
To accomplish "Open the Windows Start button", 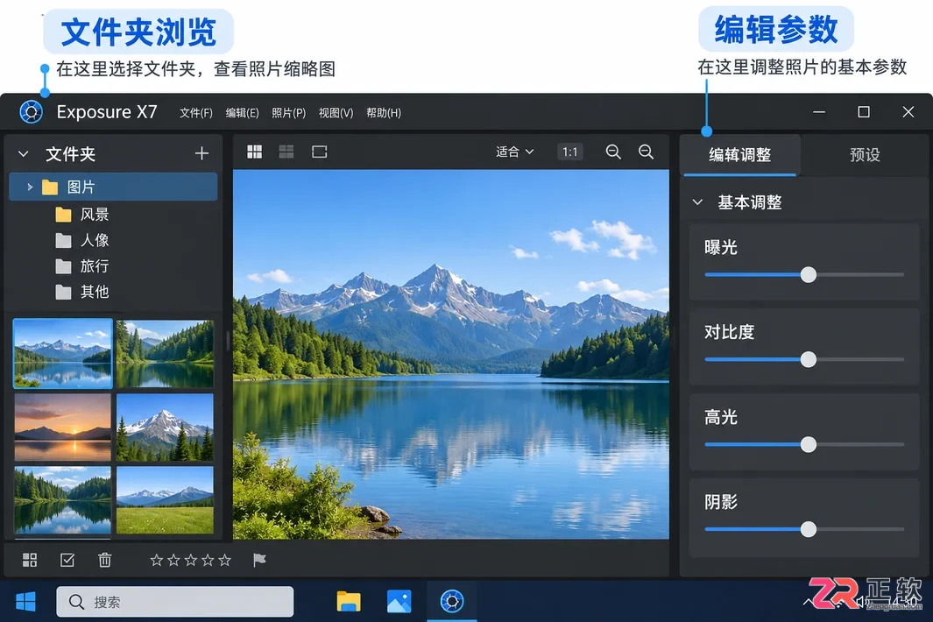I will [25, 602].
